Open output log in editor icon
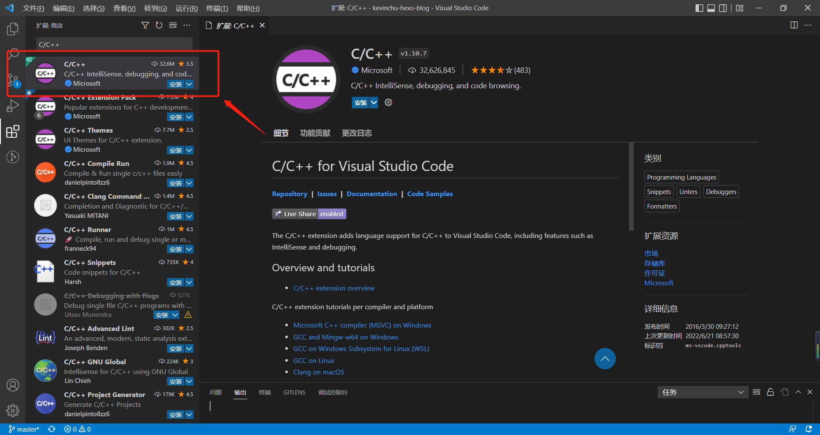820x435 pixels. (785, 392)
